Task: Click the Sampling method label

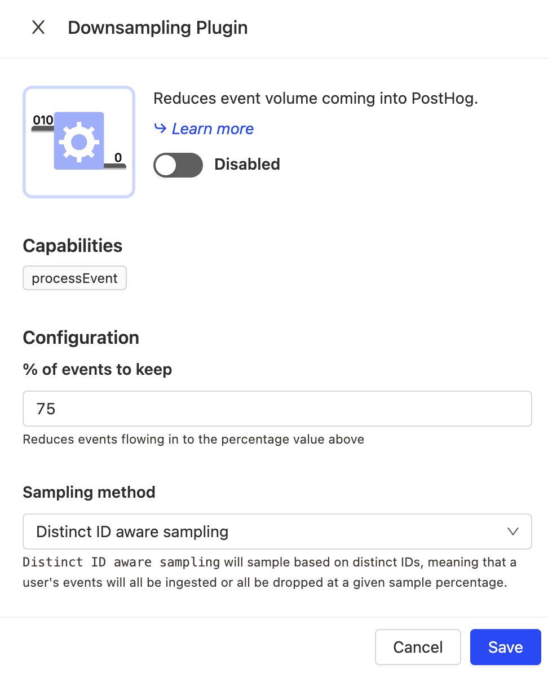Action: [x=89, y=492]
